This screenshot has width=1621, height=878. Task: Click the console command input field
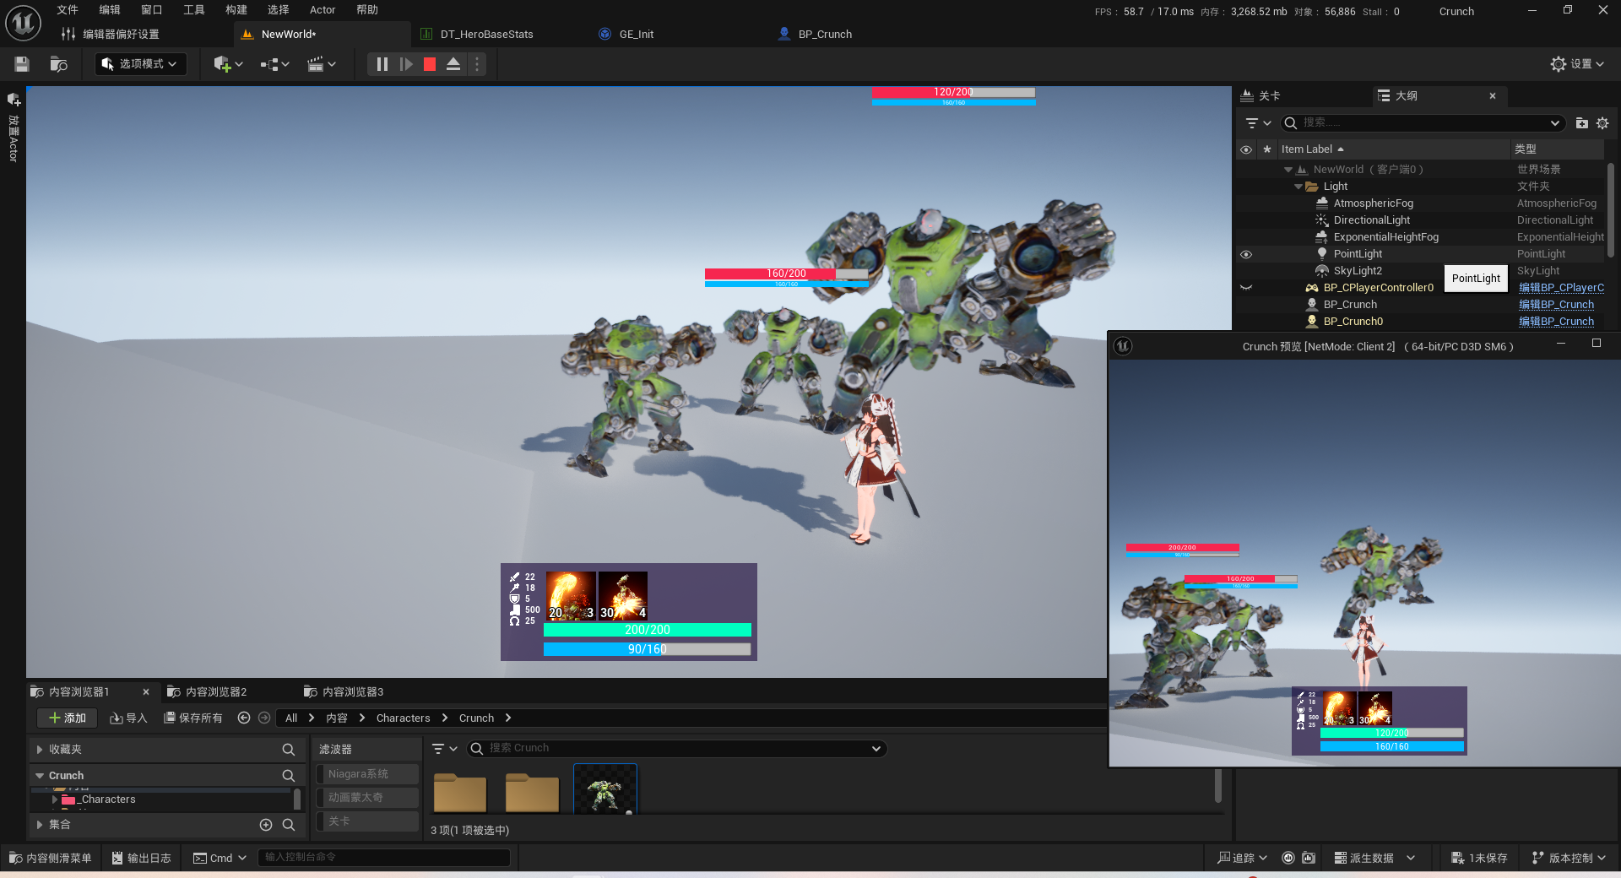point(383,858)
